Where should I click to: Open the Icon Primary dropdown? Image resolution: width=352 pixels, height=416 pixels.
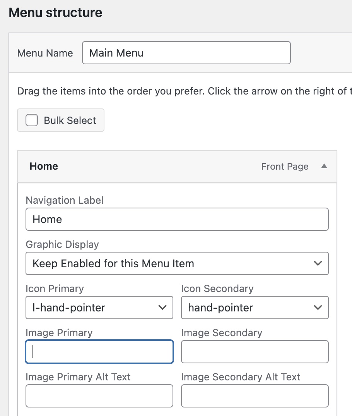coord(99,308)
